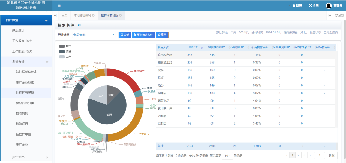
Task: Collapse the 抽样检验 menu section
Action: coord(26,20)
